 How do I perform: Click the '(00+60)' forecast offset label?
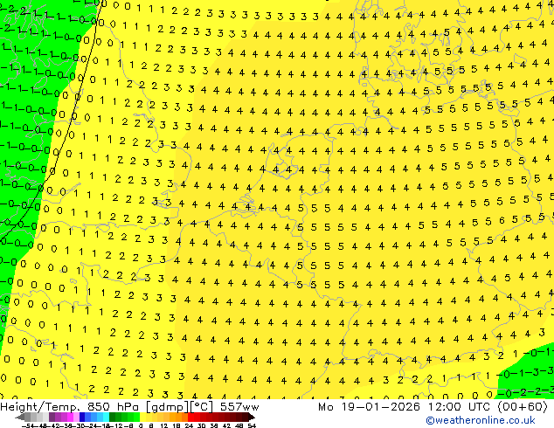(523, 407)
